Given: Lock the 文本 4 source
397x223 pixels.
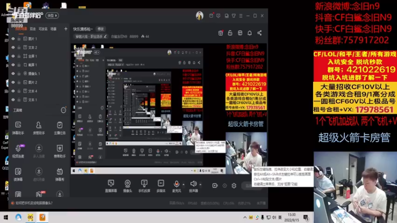Looking at the screenshot, I should click(19, 91).
